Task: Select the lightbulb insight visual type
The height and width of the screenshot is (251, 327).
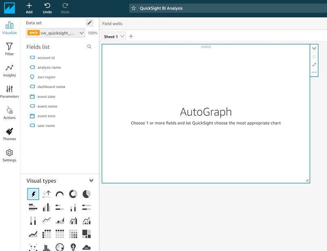Action: 73,247
